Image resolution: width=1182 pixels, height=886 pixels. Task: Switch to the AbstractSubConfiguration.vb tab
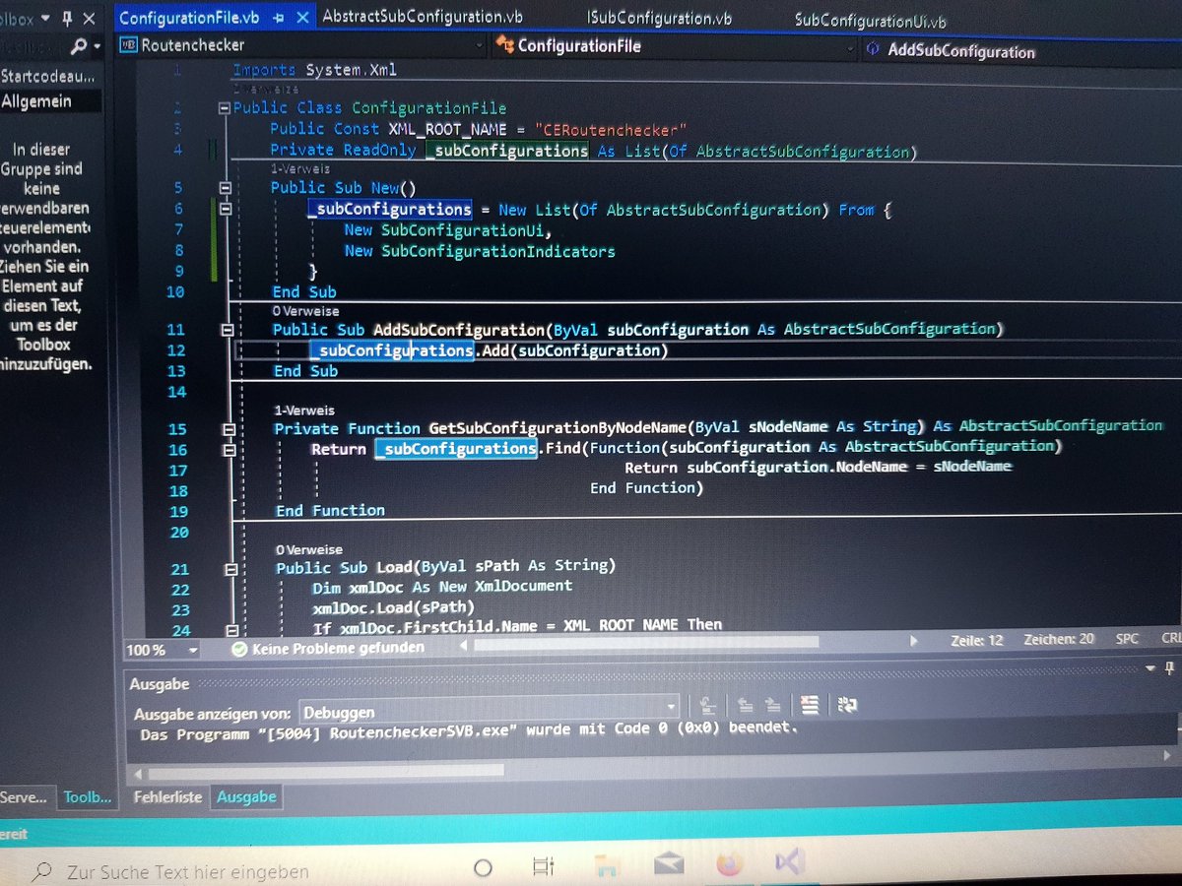tap(423, 17)
